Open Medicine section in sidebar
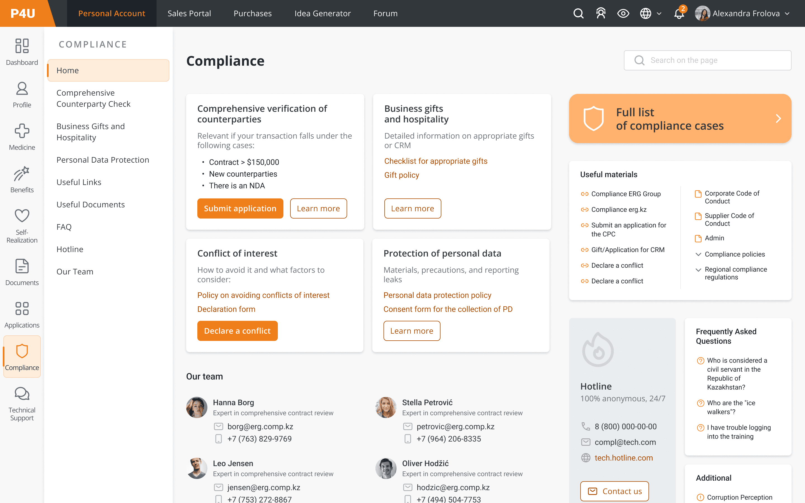The height and width of the screenshot is (503, 805). pos(22,137)
